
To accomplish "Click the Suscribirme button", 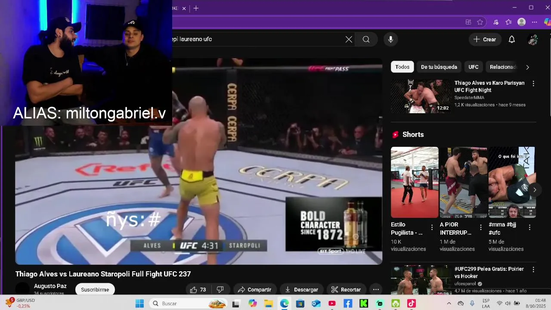I will pos(95,290).
